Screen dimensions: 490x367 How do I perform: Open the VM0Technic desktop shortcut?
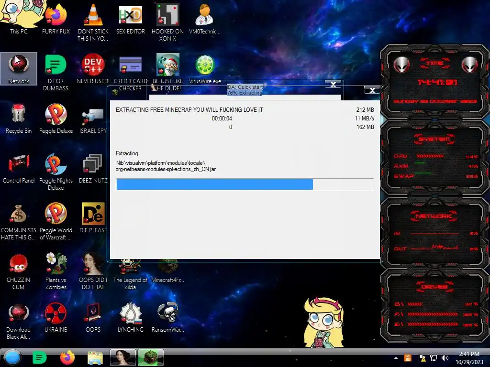[x=205, y=19]
